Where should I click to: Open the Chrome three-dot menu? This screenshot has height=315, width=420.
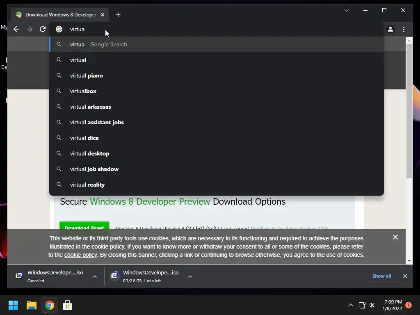[x=404, y=29]
